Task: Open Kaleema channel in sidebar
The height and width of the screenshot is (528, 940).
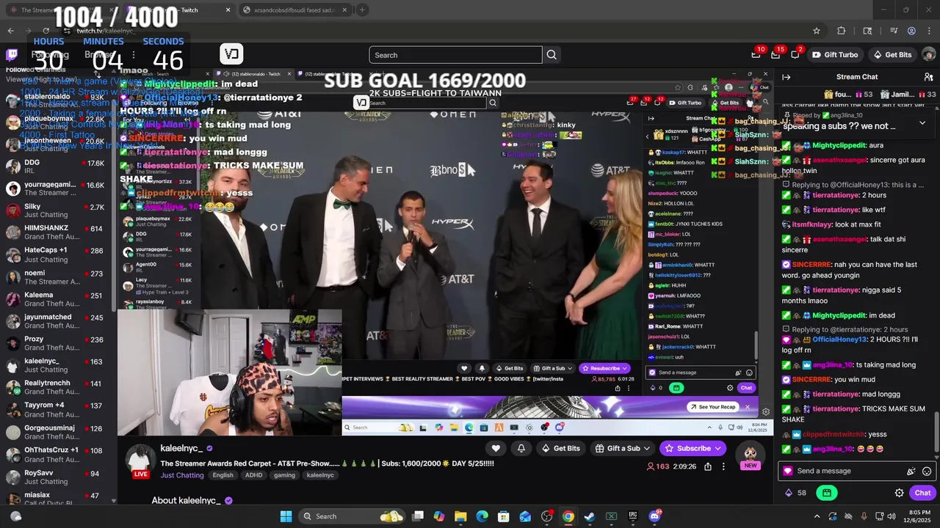Action: click(x=59, y=299)
